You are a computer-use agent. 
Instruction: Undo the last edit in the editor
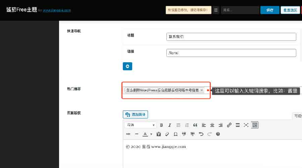(201, 134)
